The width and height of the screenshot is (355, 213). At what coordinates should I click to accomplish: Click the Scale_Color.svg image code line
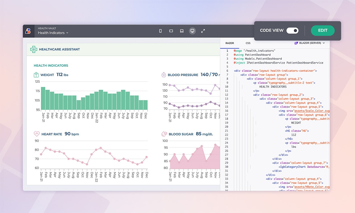(304, 111)
